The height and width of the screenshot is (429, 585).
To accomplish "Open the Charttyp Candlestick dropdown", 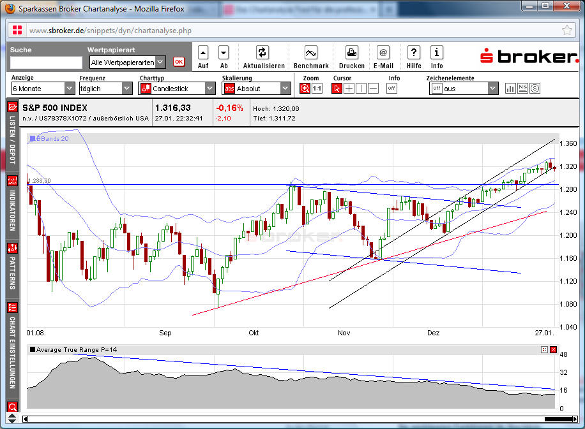I will point(176,89).
